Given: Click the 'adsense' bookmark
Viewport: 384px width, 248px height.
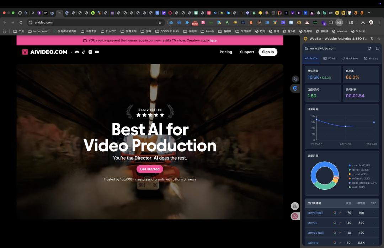Looking at the screenshot, I should 340,31.
